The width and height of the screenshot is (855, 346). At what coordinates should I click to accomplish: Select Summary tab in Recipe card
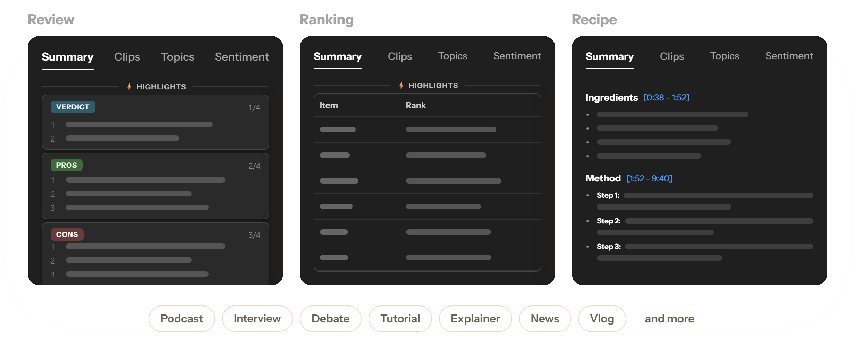coord(610,56)
